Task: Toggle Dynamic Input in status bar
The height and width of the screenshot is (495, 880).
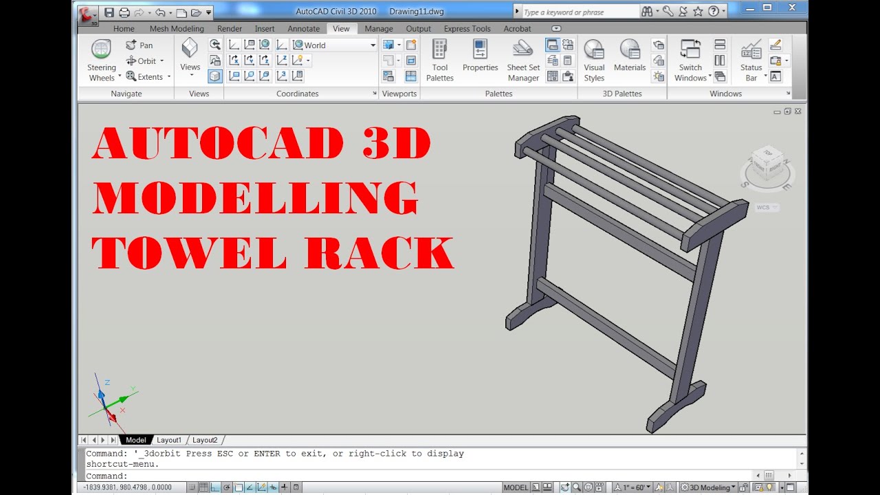Action: [273, 487]
